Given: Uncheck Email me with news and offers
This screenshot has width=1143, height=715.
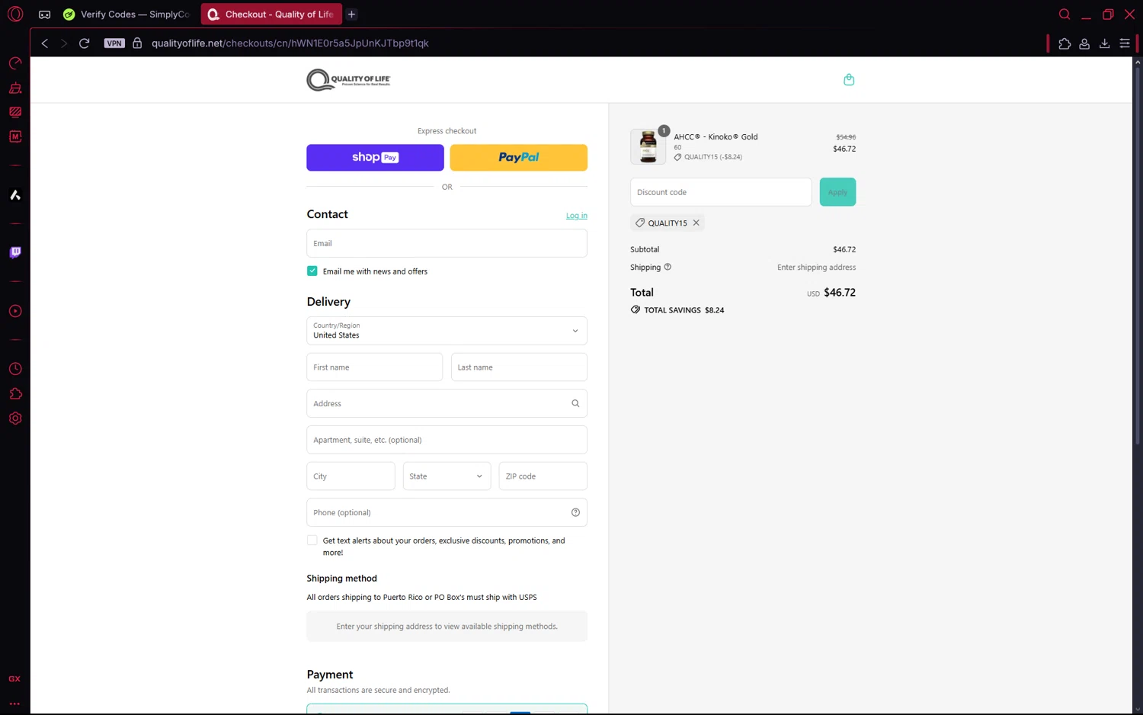Looking at the screenshot, I should pyautogui.click(x=312, y=271).
